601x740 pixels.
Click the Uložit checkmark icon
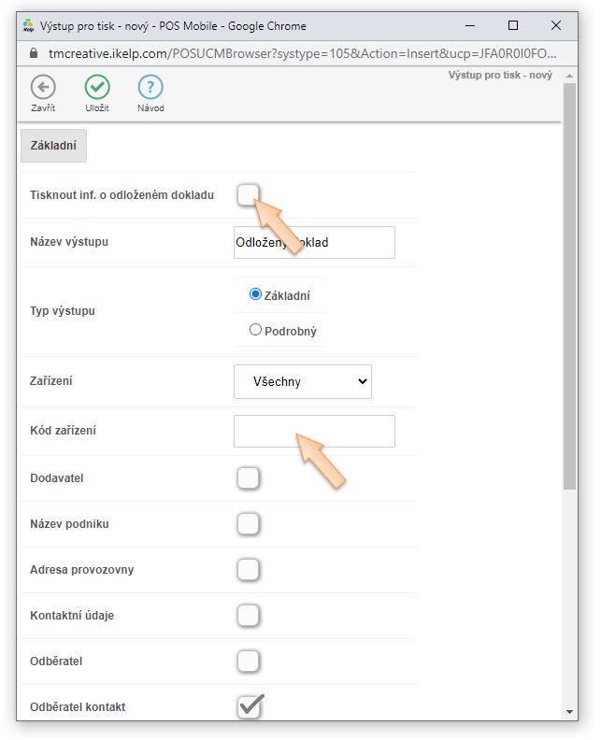[97, 89]
